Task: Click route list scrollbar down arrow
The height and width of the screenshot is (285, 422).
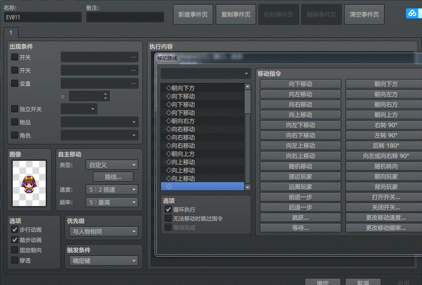Action: [247, 187]
